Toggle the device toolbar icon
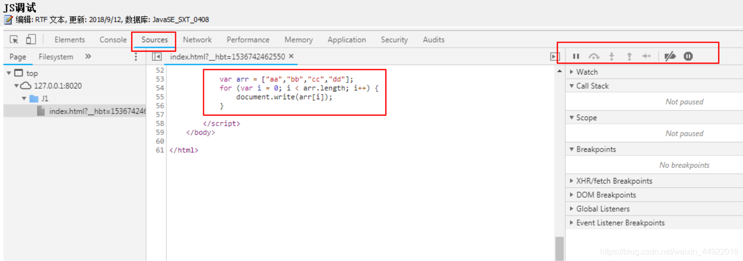Image resolution: width=743 pixels, height=261 pixels. 31,40
